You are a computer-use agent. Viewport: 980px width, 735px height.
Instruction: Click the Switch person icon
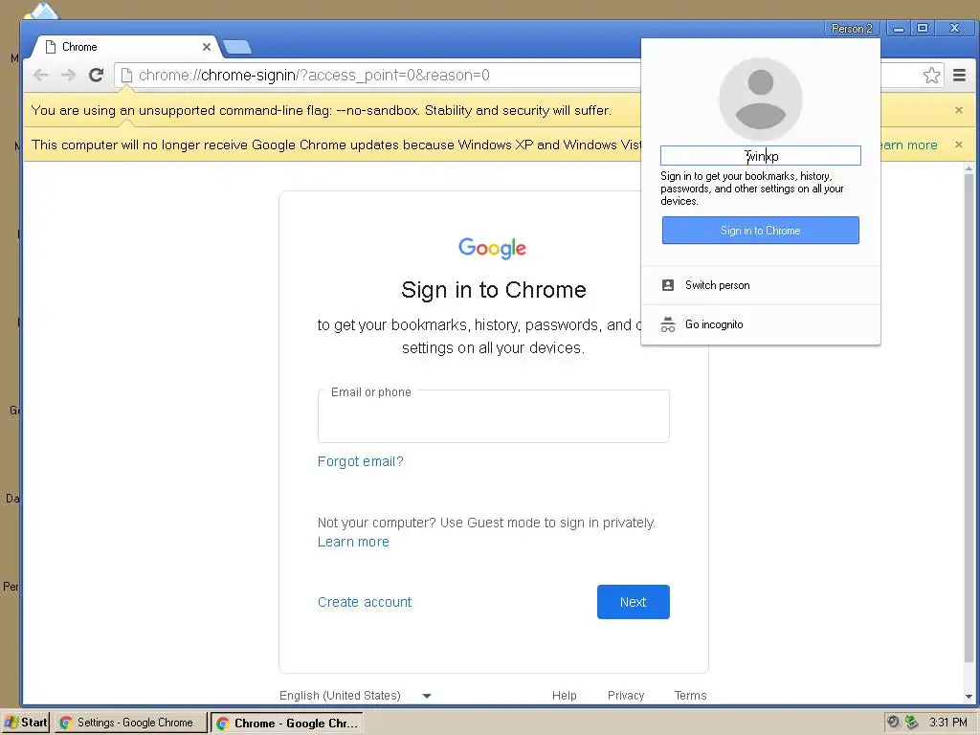(667, 285)
